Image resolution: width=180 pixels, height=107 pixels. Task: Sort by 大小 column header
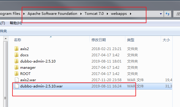(x=166, y=40)
